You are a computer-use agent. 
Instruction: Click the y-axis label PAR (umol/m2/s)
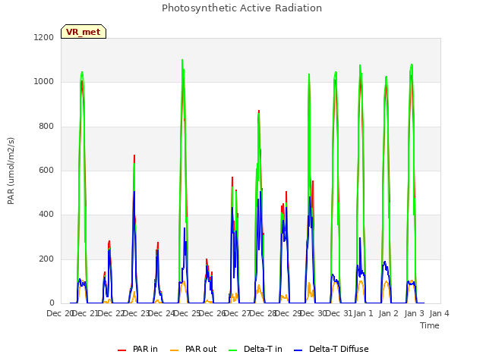(11, 171)
